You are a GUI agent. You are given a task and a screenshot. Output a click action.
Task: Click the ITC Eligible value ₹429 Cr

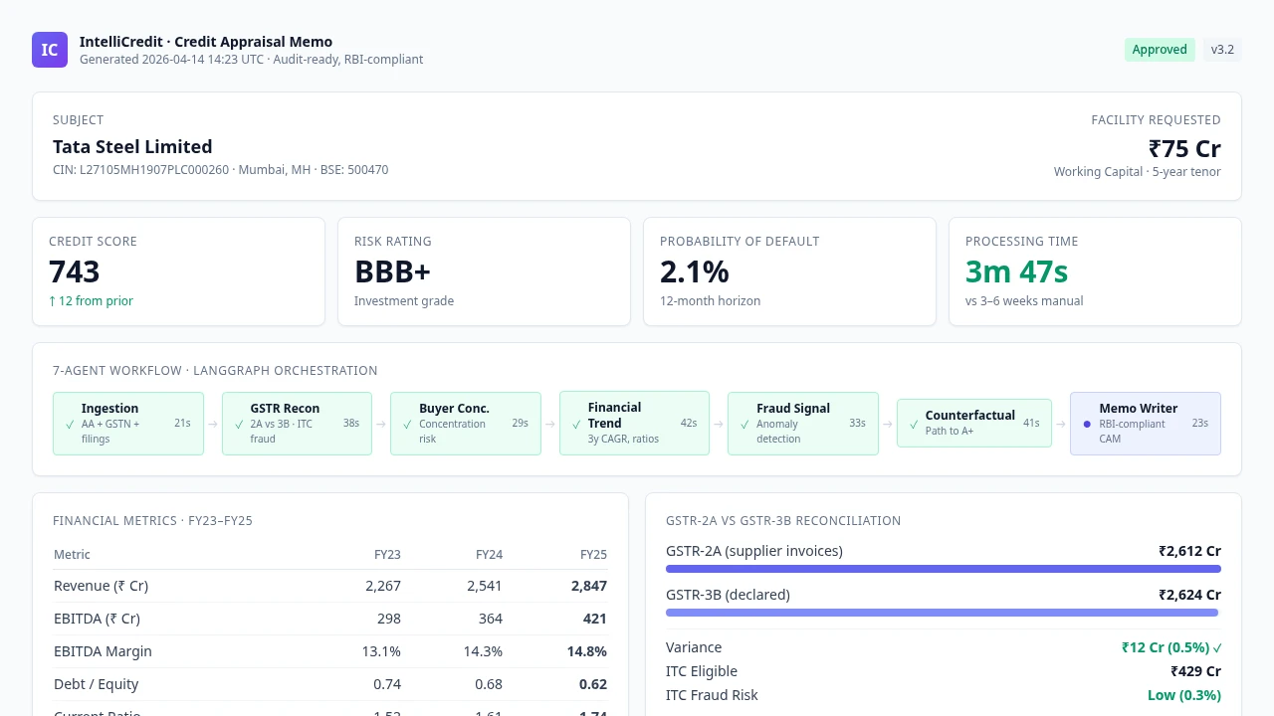(x=1195, y=671)
